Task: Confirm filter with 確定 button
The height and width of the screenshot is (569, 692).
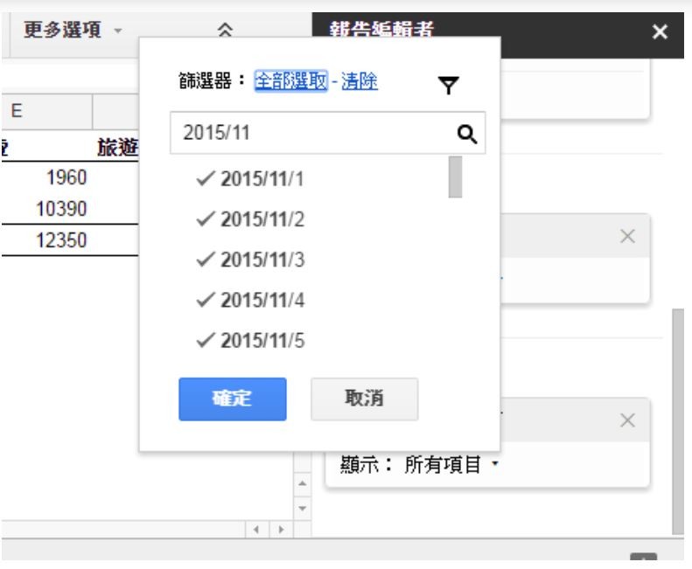Action: 233,399
